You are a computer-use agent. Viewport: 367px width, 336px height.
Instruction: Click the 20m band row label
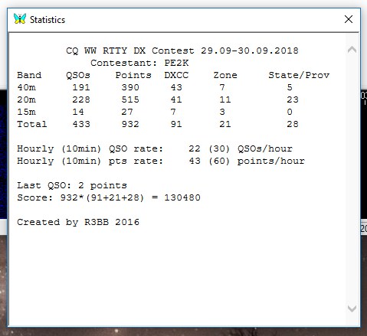tap(26, 99)
